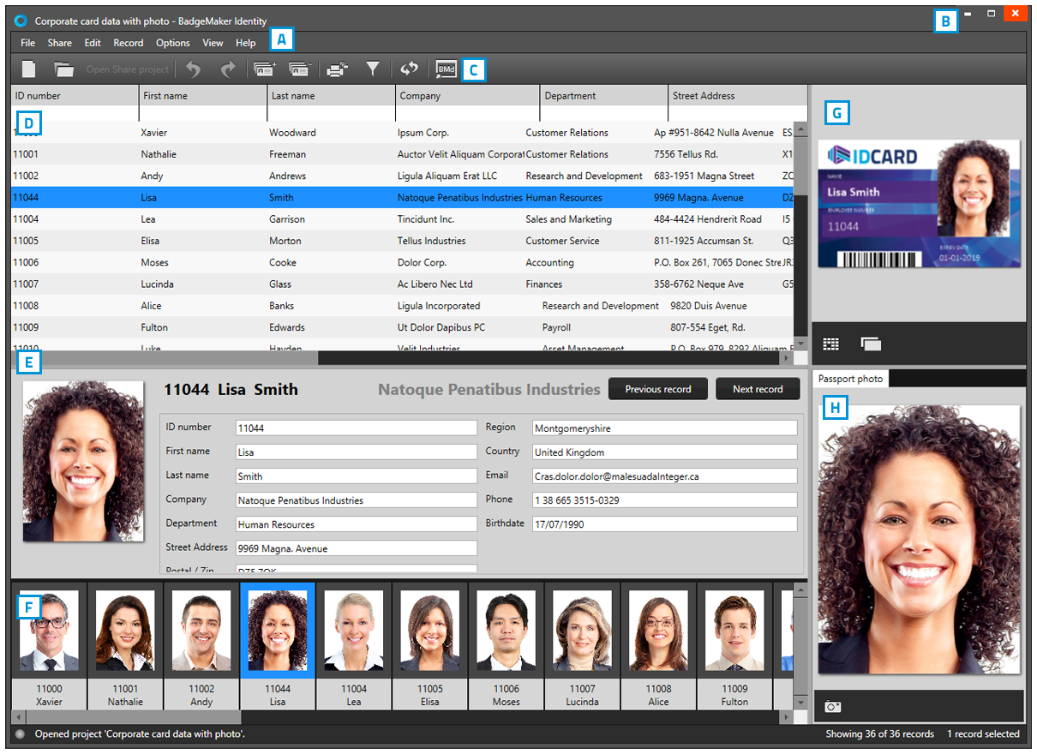Click the print cards icon
This screenshot has height=754, width=1037.
(337, 69)
